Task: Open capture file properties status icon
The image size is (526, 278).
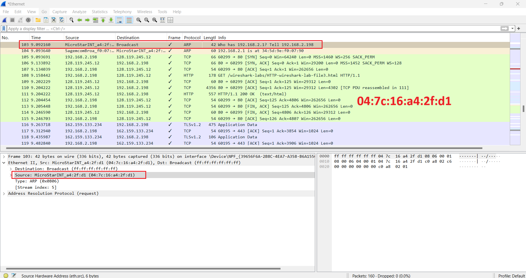Action: pyautogui.click(x=14, y=276)
